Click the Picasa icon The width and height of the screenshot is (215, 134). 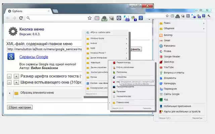161,51
